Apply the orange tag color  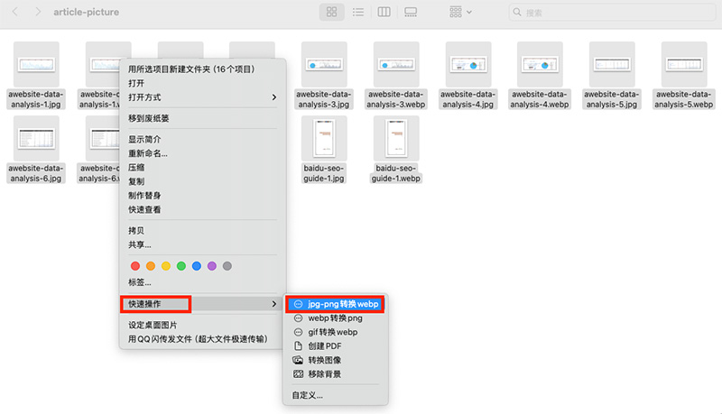[x=151, y=266]
